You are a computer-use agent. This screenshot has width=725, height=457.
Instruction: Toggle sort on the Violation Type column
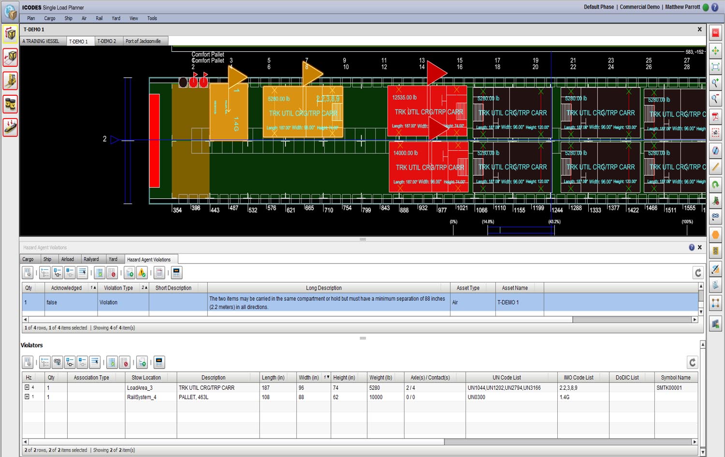pyautogui.click(x=118, y=288)
